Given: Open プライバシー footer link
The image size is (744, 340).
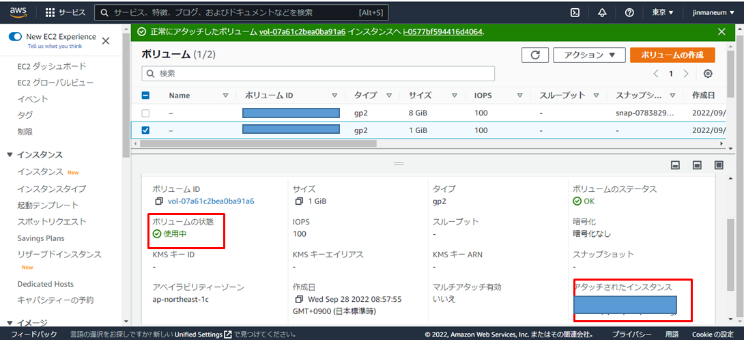Looking at the screenshot, I should [631, 335].
